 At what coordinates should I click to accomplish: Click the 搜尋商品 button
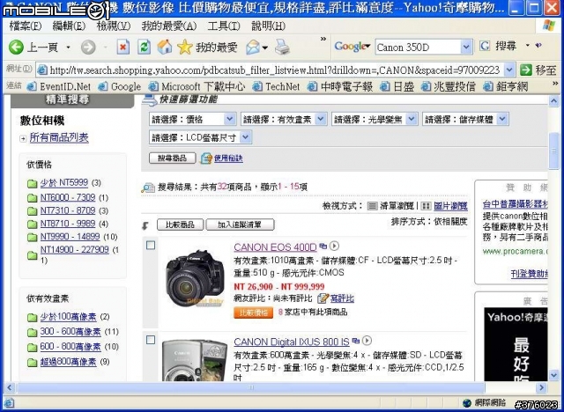pyautogui.click(x=173, y=158)
